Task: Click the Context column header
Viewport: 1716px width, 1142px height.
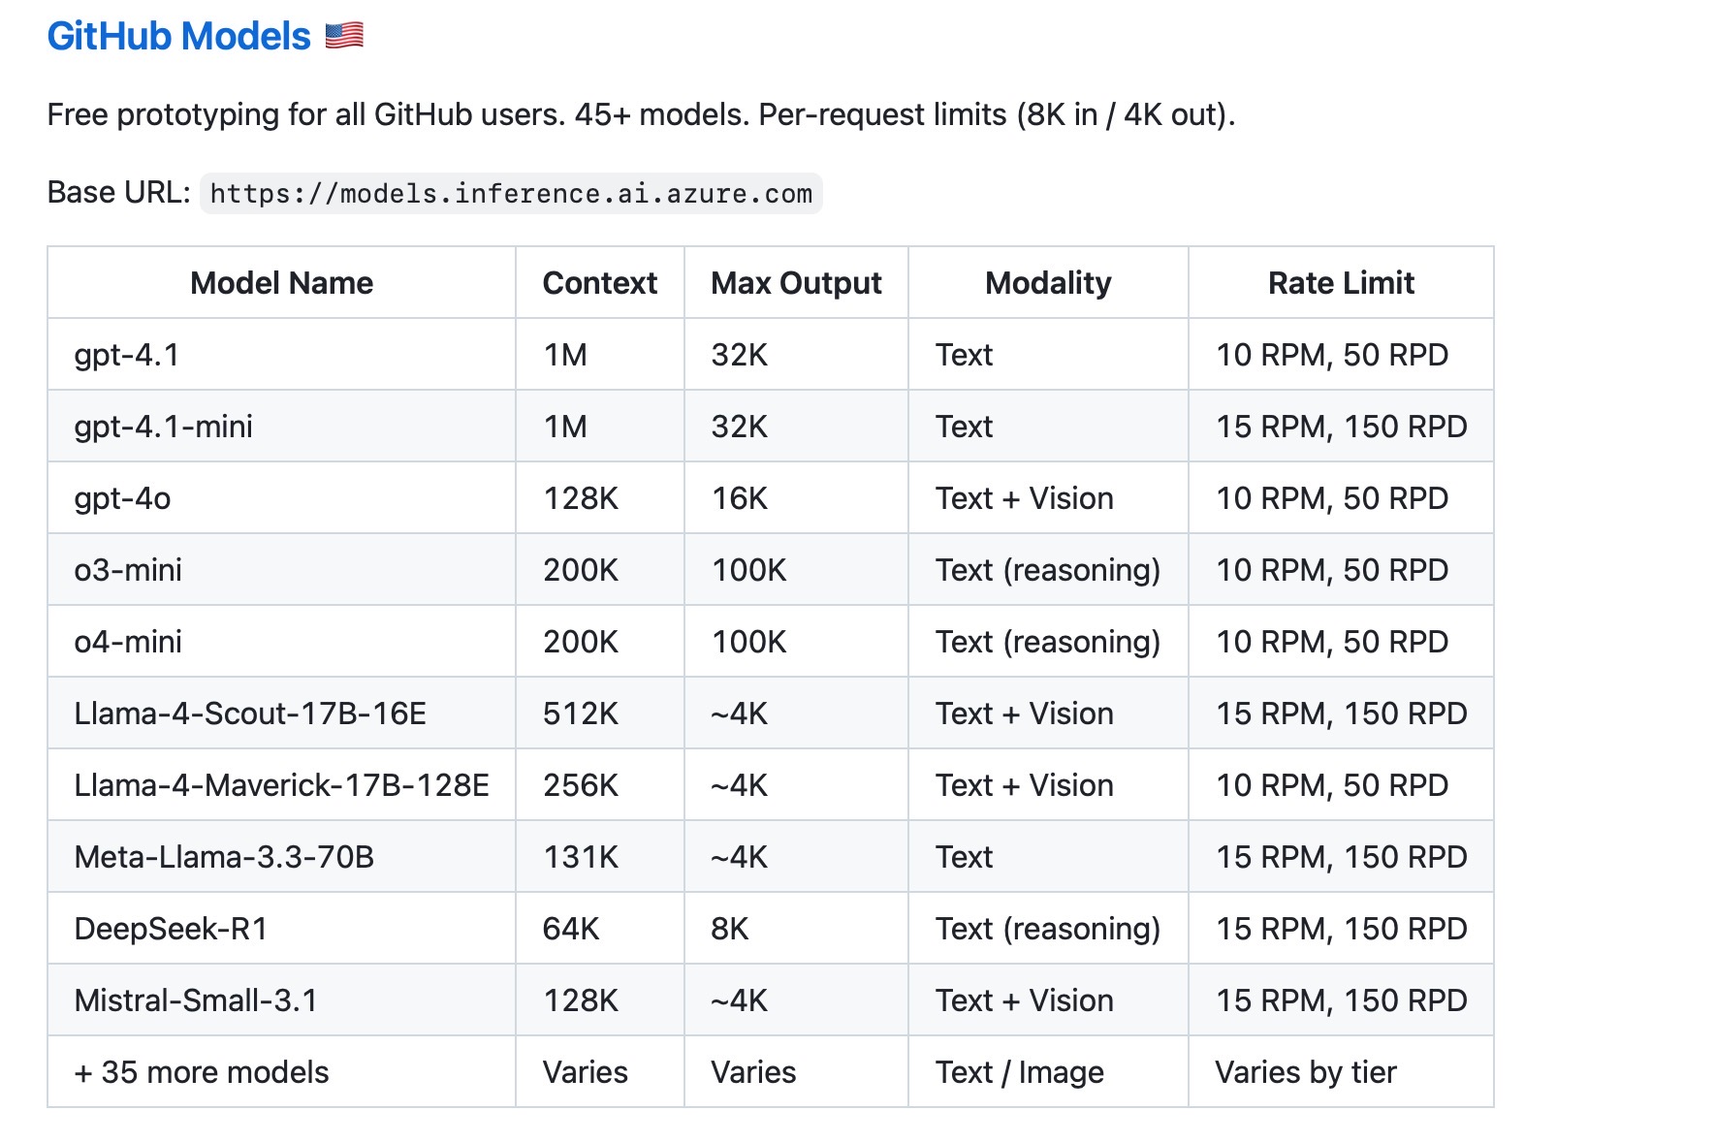Action: (599, 283)
